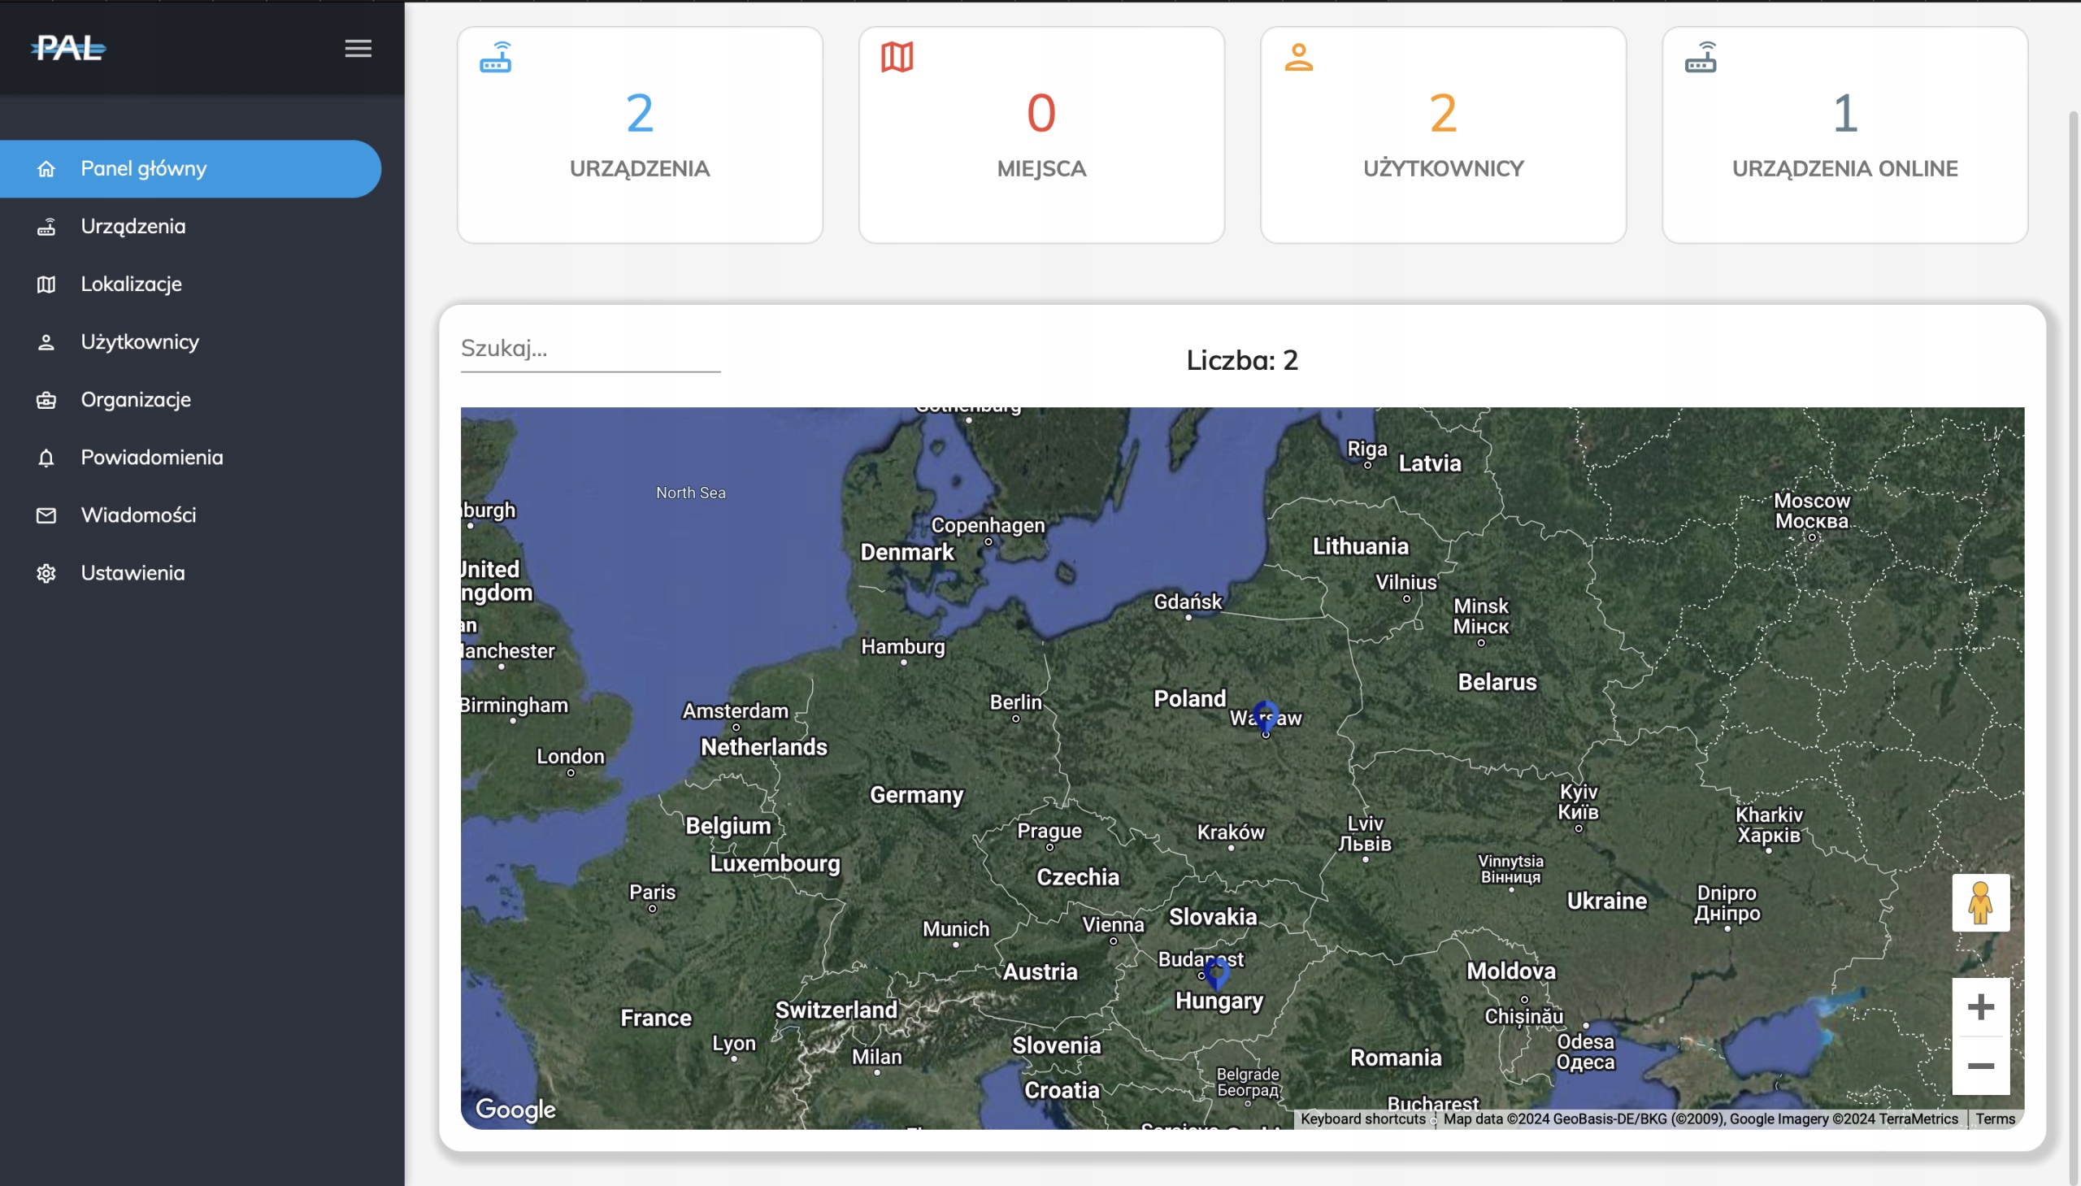Click the Google logo on map
Screen dimensions: 2081x1186
click(515, 1109)
